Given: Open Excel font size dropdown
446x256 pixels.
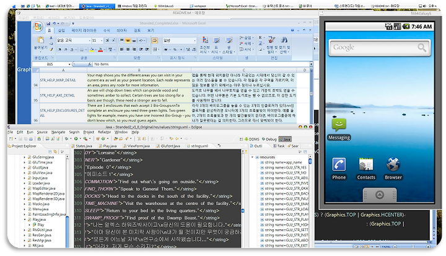Looking at the screenshot, I should 102,40.
